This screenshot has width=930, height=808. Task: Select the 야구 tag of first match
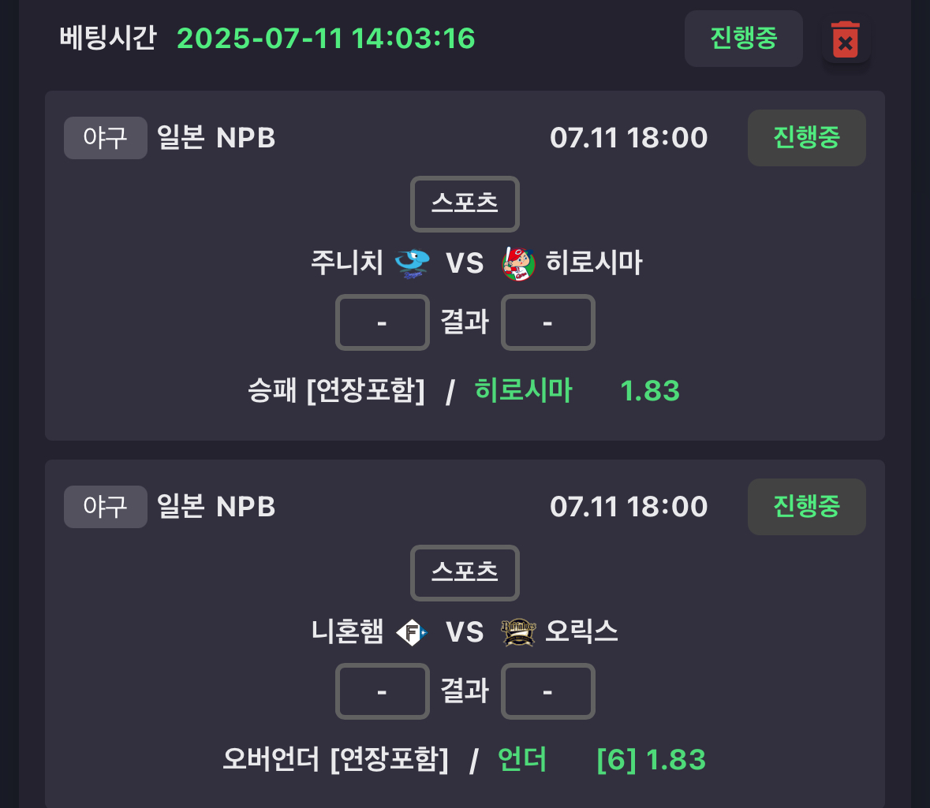pos(106,137)
